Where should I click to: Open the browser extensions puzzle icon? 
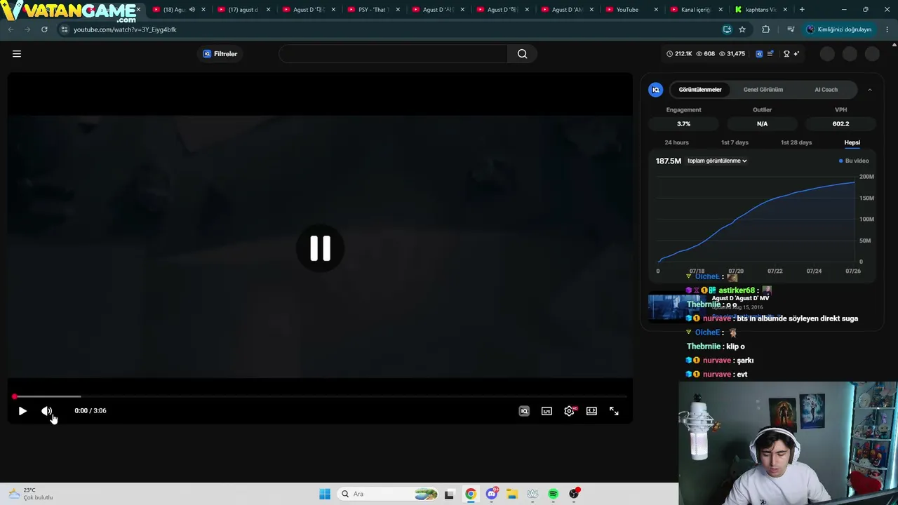pyautogui.click(x=765, y=29)
